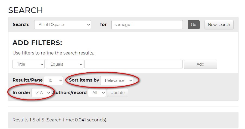Open the All of DSpace scope dropdown
The image size is (245, 129).
pyautogui.click(x=62, y=25)
